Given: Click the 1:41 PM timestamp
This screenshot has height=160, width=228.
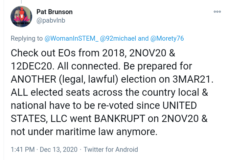Looking at the screenshot, I should 23,150.
